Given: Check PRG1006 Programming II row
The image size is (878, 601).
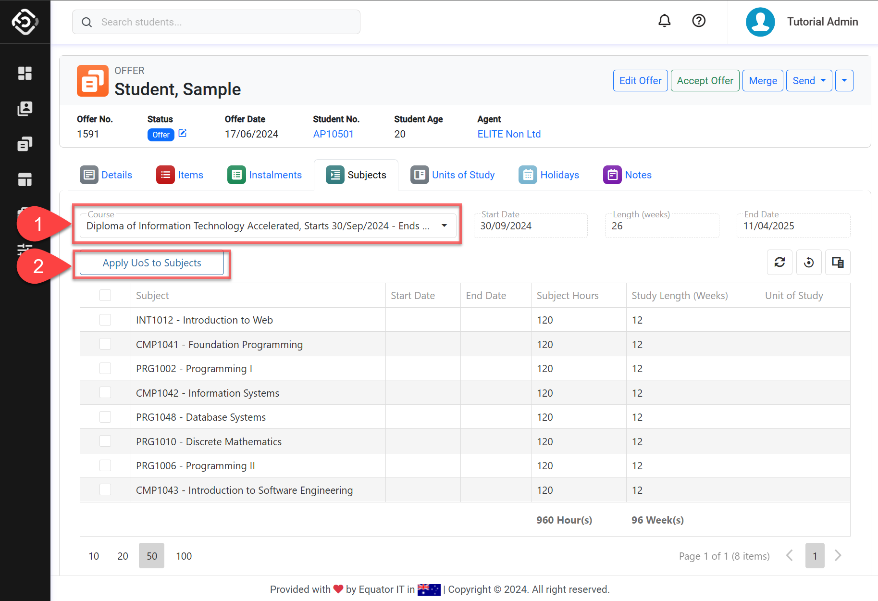Looking at the screenshot, I should click(105, 465).
